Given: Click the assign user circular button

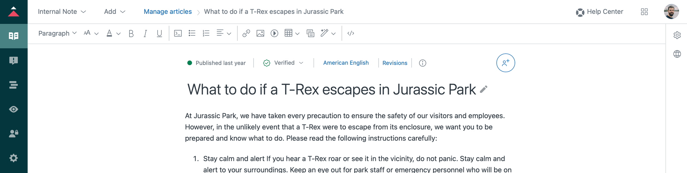Looking at the screenshot, I should (x=506, y=63).
